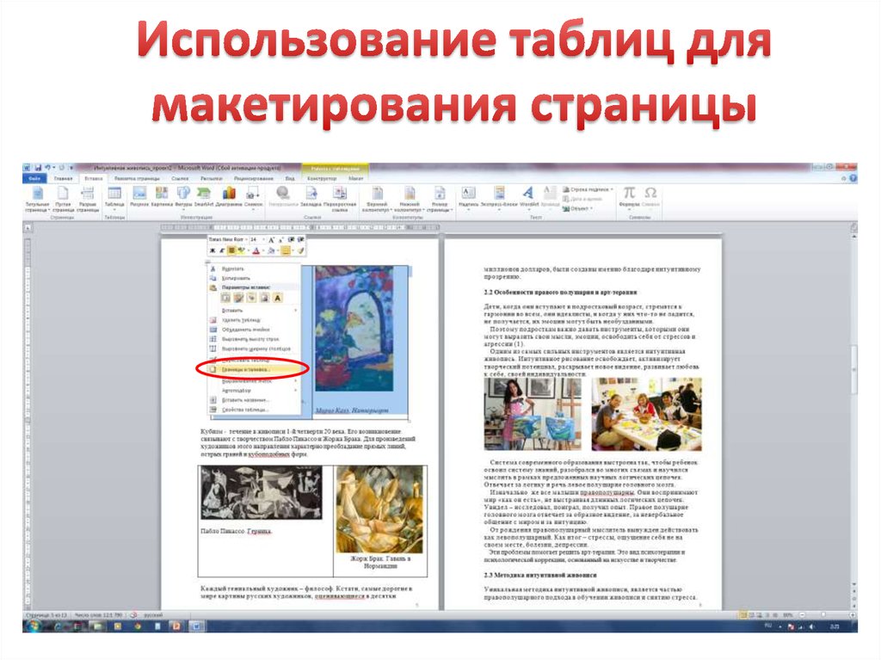Choose Границы и заливка in context menu
881x660 pixels.
247,369
